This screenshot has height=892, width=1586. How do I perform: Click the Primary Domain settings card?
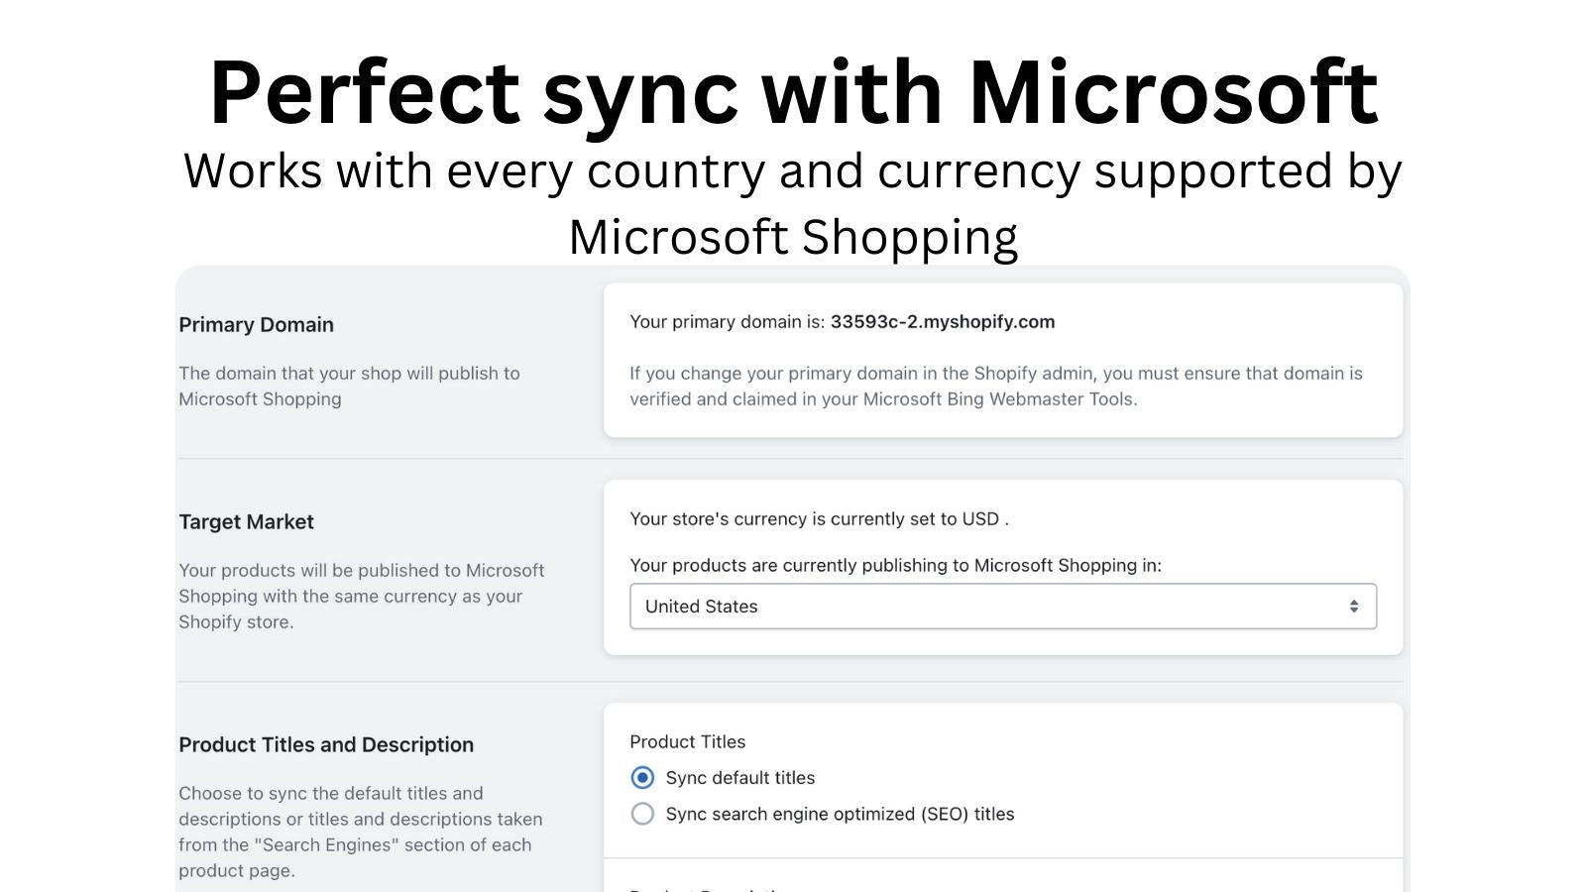click(x=1002, y=360)
